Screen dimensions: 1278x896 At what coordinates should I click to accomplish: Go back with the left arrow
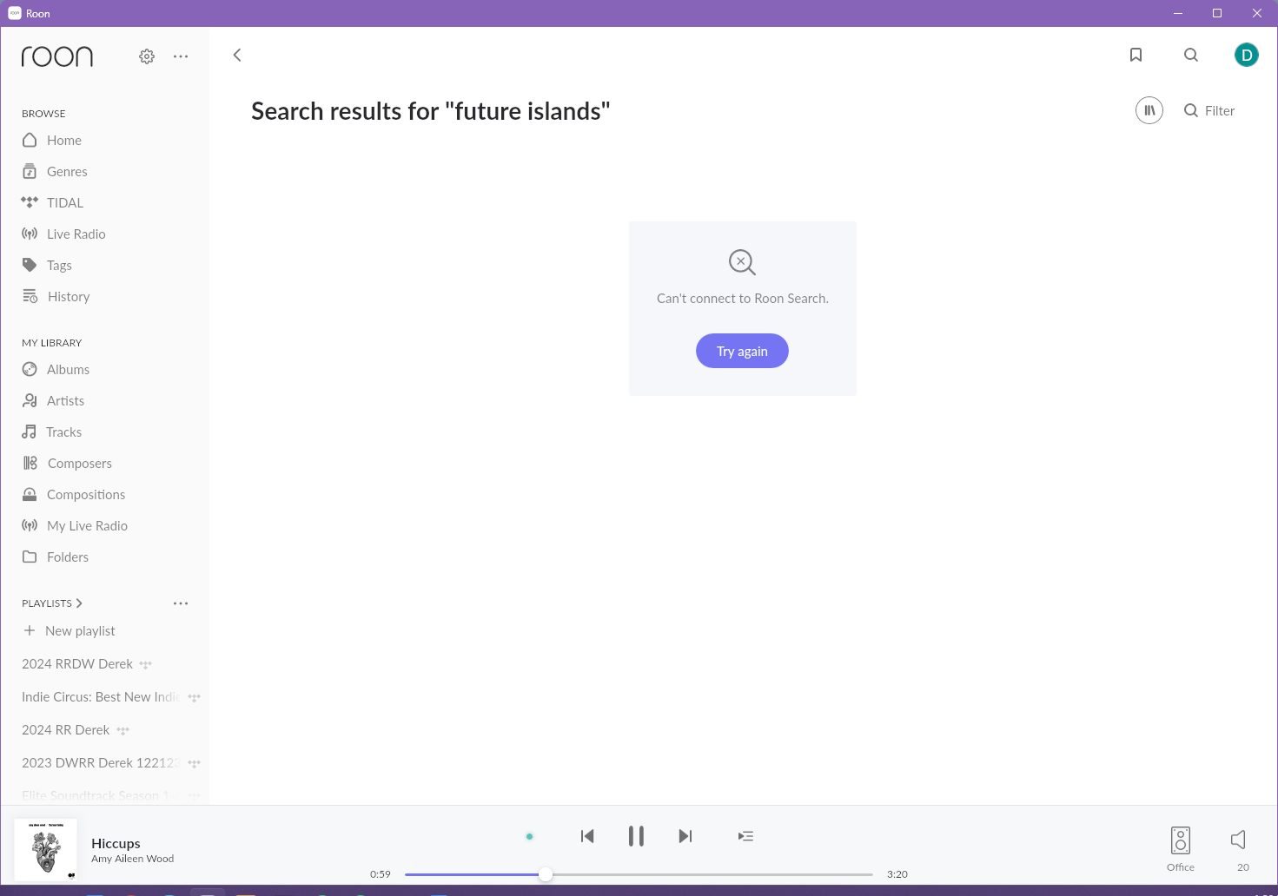(237, 55)
